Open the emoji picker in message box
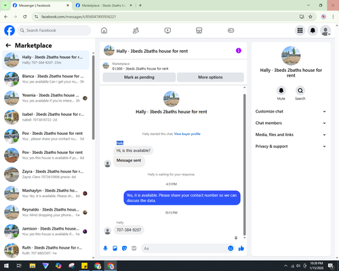The height and width of the screenshot is (271, 339). pyautogui.click(x=231, y=249)
